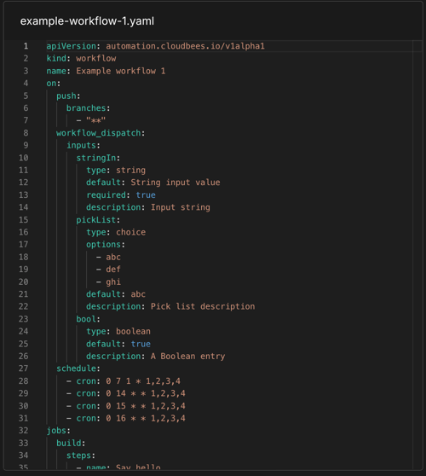Click the '- def' option
Screen dimensions: 426x476
coord(108,270)
